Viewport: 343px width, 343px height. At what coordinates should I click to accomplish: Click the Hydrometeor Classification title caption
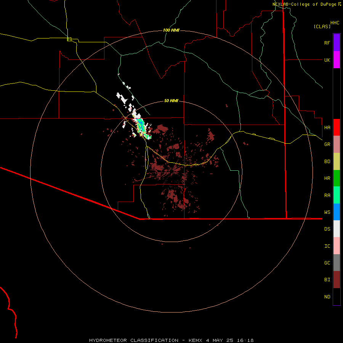click(171, 340)
